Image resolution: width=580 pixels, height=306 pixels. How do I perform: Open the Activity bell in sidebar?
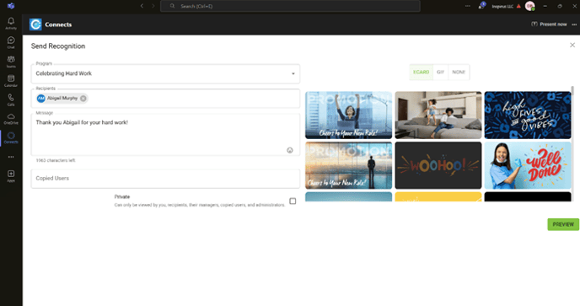pyautogui.click(x=11, y=23)
